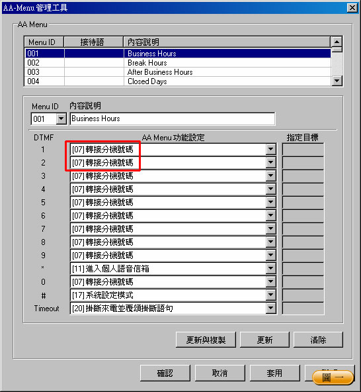Viewport: 361px width, 392px height.
Task: Open the DTMF # system setting dropdown
Action: coord(271,295)
